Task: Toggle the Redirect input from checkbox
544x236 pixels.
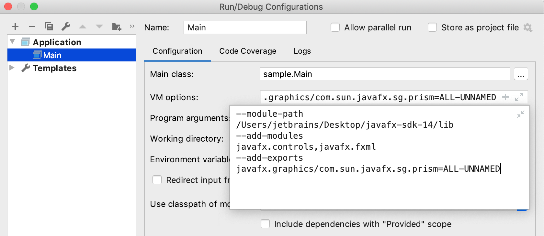Action: click(x=157, y=180)
